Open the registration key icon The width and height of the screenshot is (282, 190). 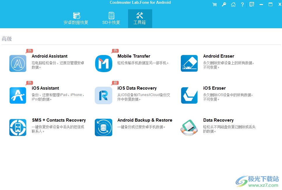click(x=224, y=4)
